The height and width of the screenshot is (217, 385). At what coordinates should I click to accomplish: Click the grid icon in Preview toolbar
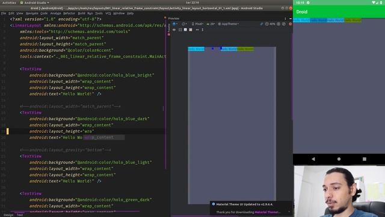tap(191, 30)
